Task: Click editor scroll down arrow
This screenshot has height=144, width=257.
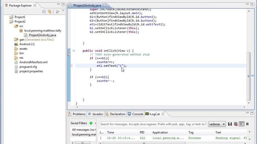Action: [249, 103]
